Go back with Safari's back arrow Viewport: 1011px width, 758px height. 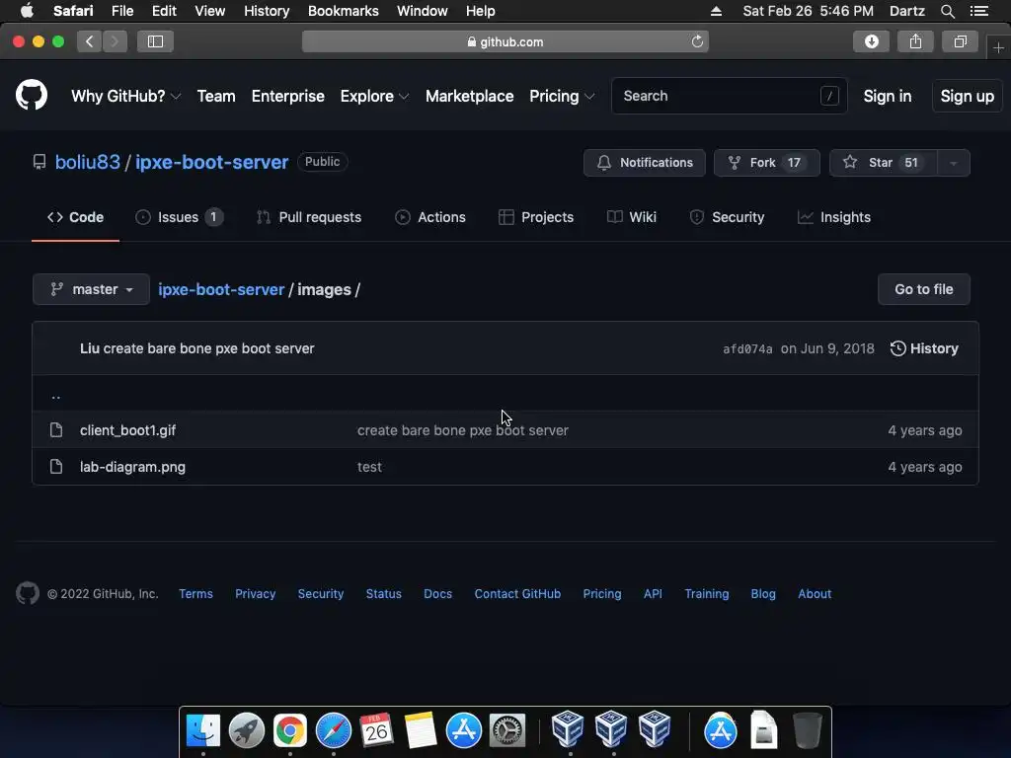pos(89,41)
